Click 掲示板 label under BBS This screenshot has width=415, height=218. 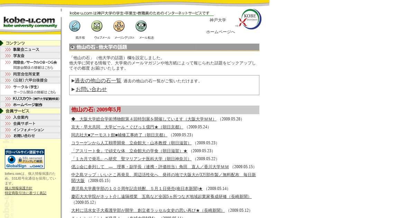pyautogui.click(x=80, y=38)
